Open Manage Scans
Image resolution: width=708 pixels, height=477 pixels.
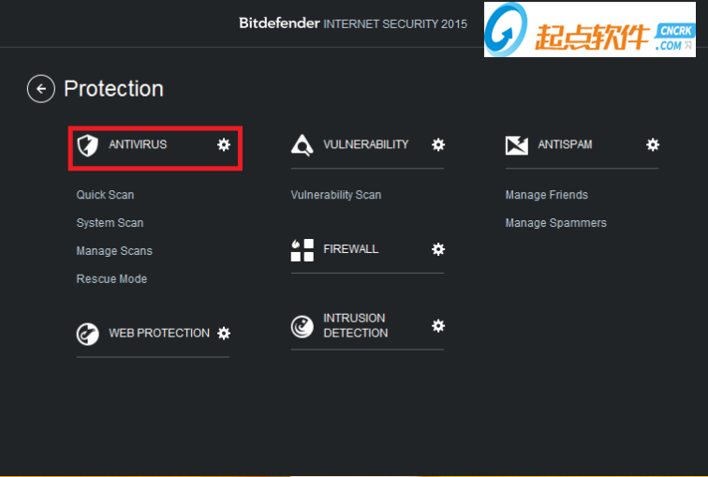[x=114, y=251]
